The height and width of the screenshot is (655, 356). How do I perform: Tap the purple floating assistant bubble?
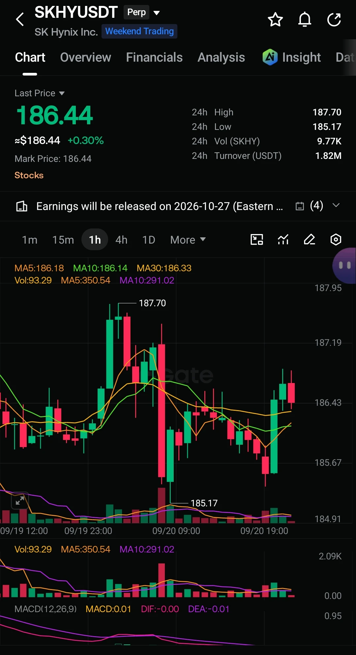coord(344,266)
